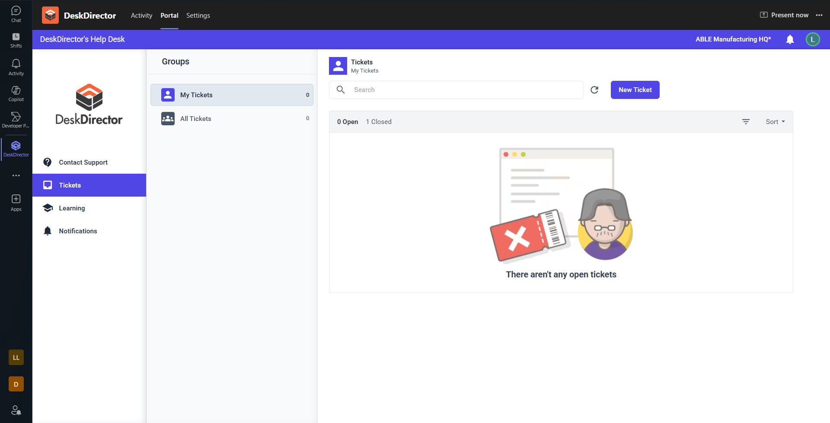This screenshot has height=423, width=830.
Task: Open the Teams Activity bell icon
Action: tap(16, 67)
